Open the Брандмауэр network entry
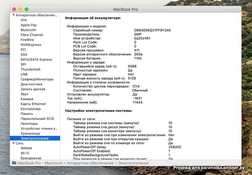The height and width of the screenshot is (175, 252). click(31, 158)
